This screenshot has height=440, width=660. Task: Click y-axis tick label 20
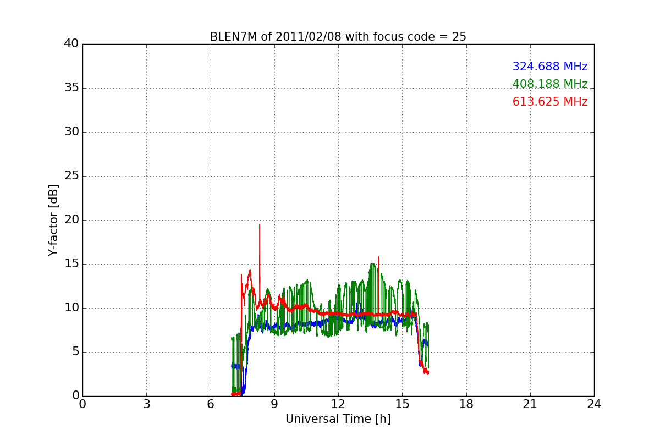point(71,220)
